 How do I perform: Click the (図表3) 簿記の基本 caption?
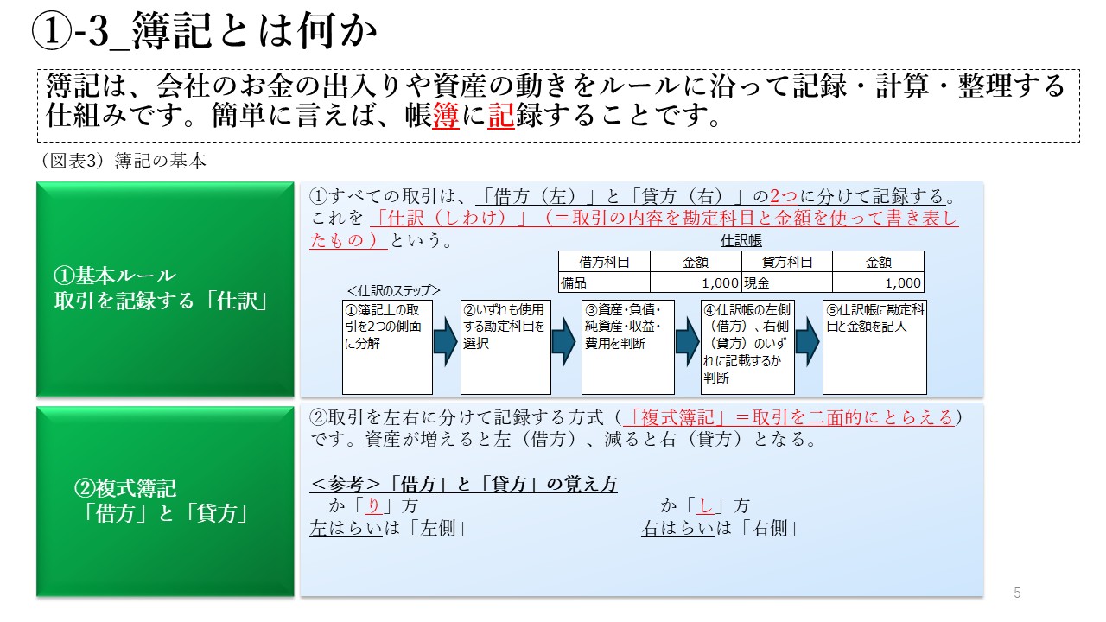point(124,162)
